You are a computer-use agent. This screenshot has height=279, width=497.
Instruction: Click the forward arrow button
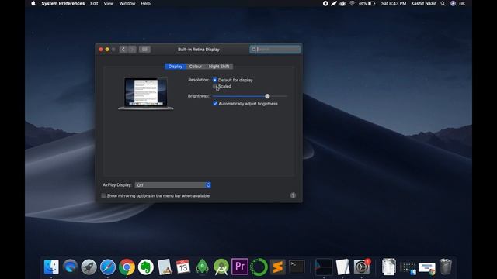coord(133,49)
